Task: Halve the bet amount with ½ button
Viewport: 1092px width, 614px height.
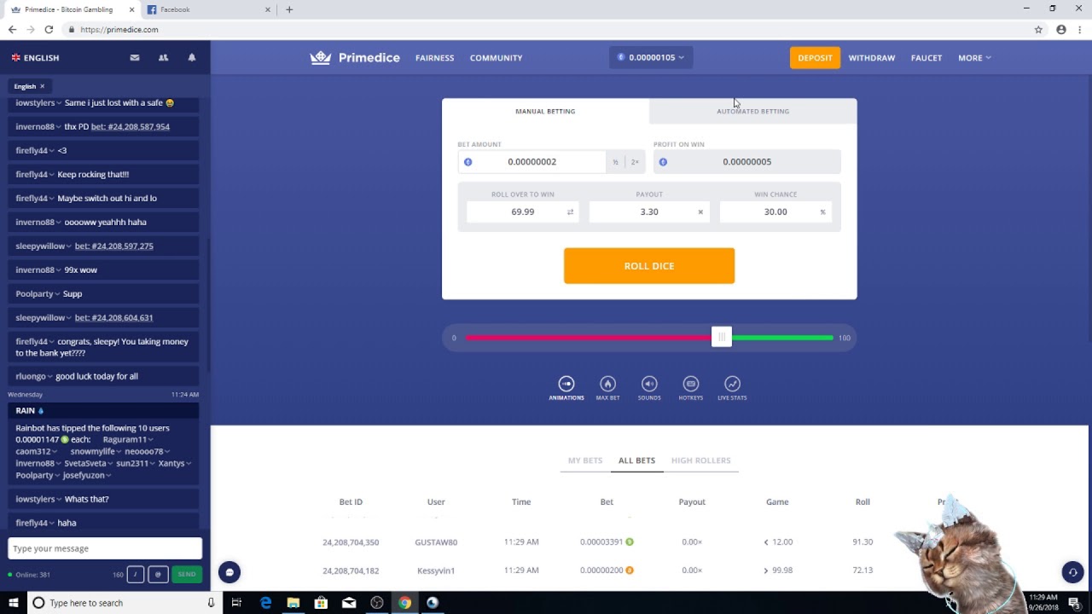Action: click(615, 162)
